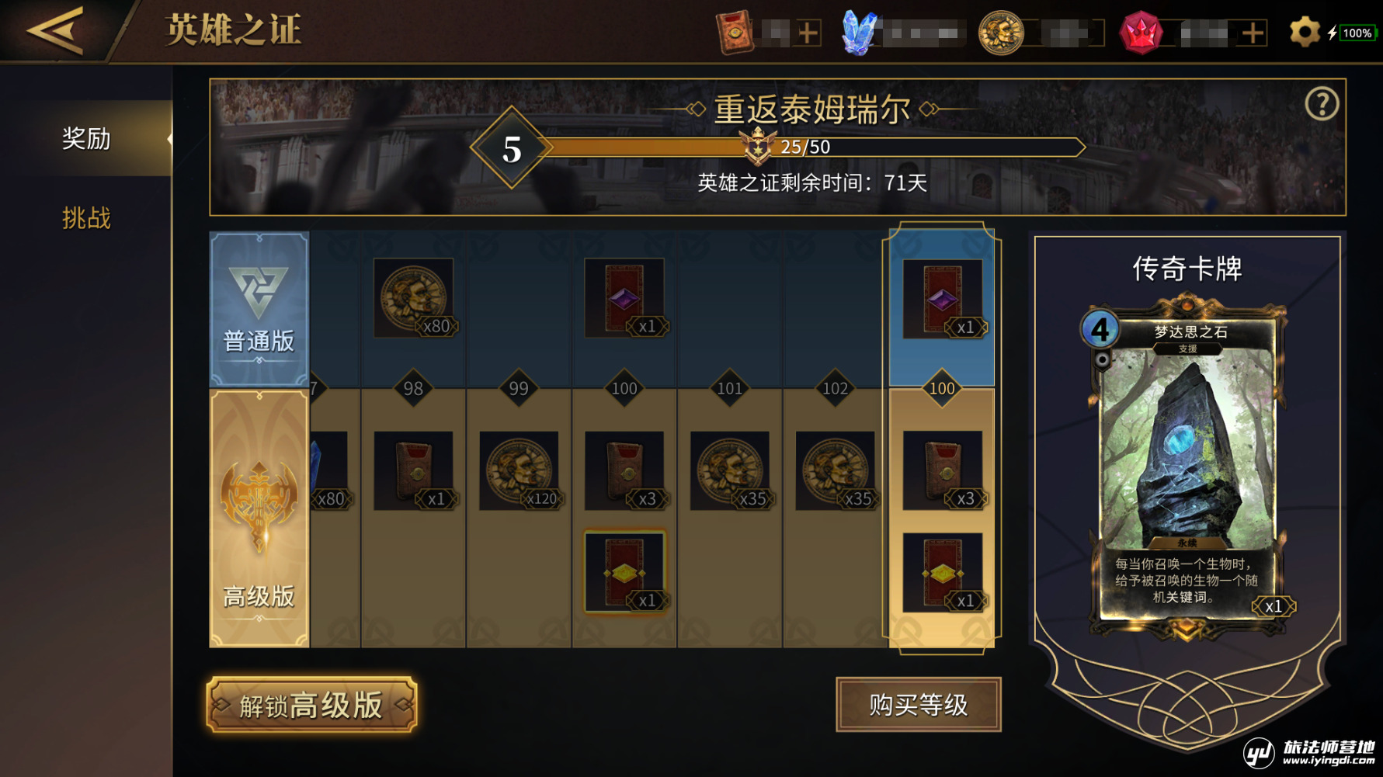Click 解锁高级版 unlock premium button
The height and width of the screenshot is (777, 1383).
[311, 705]
